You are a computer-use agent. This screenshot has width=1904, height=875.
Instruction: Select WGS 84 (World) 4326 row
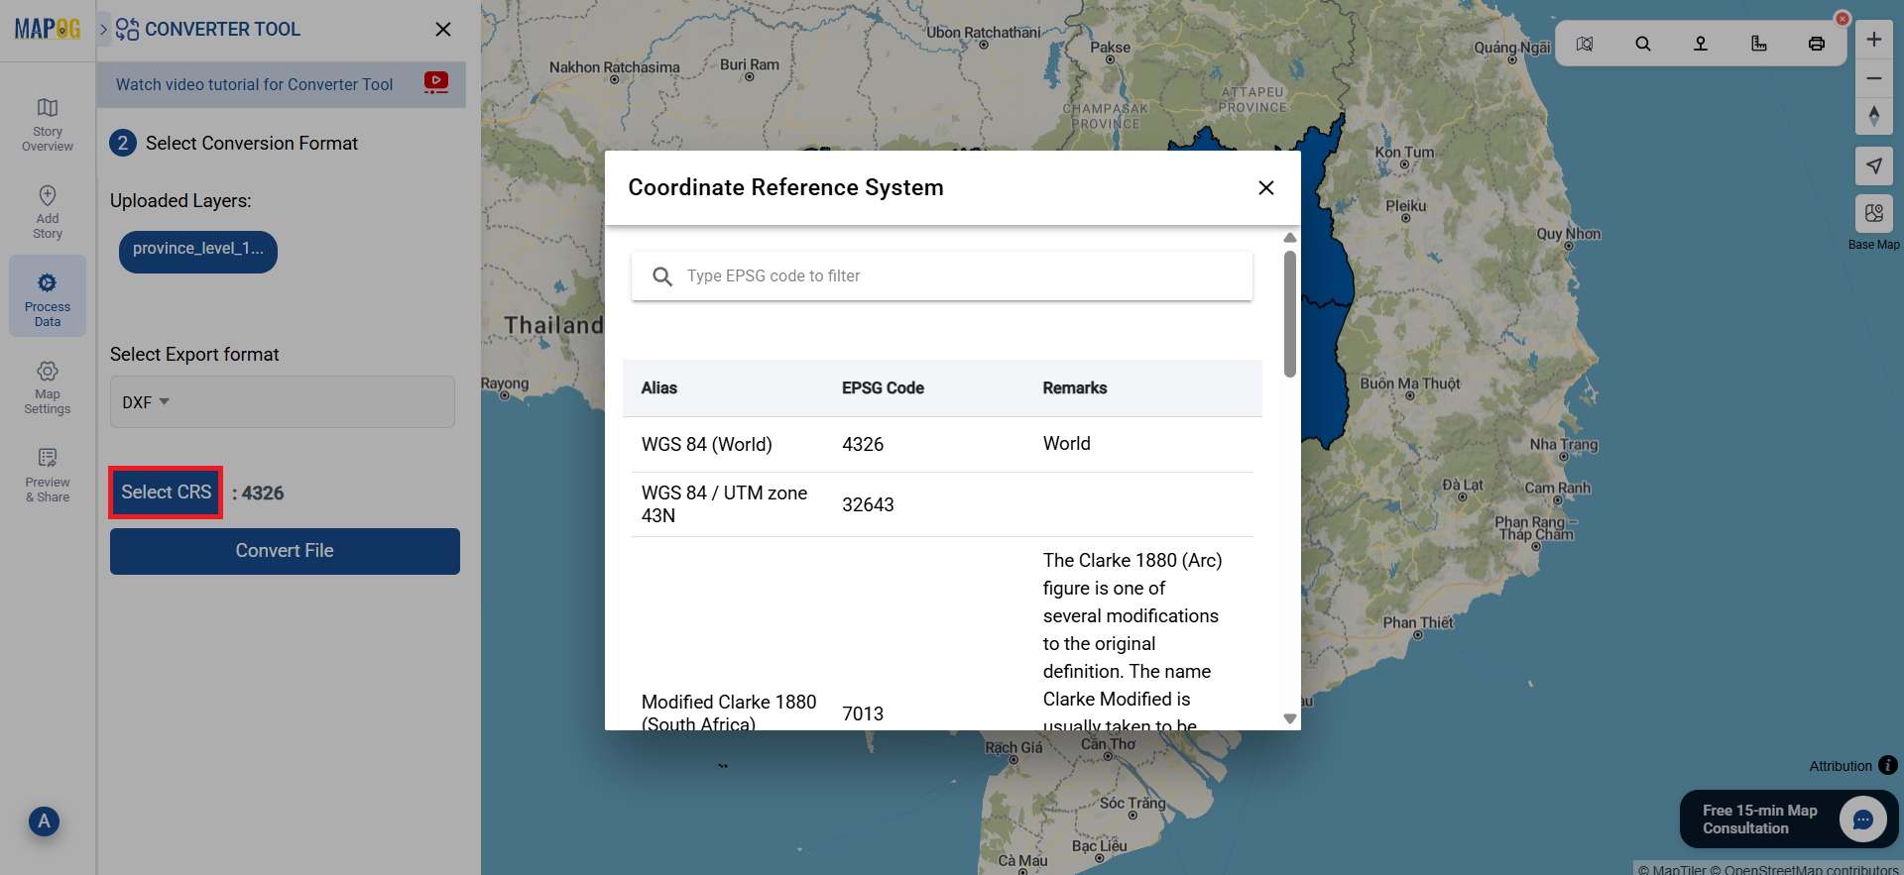coord(942,444)
